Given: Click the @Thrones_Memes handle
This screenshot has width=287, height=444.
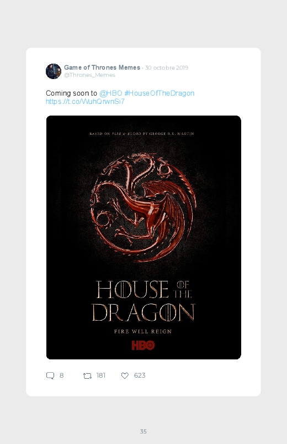Looking at the screenshot, I should [89, 75].
